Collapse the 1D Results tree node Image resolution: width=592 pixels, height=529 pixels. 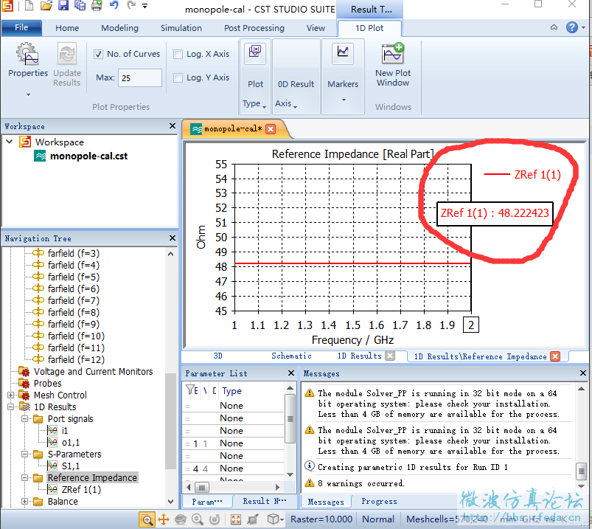10,407
